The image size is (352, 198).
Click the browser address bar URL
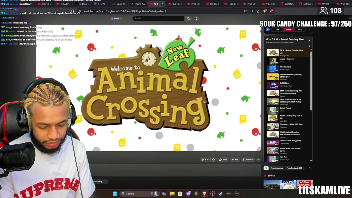125,11
